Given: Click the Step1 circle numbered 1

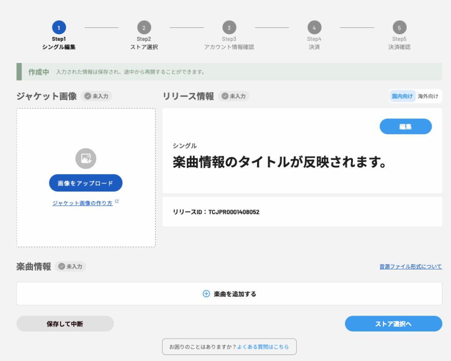Looking at the screenshot, I should (x=59, y=28).
